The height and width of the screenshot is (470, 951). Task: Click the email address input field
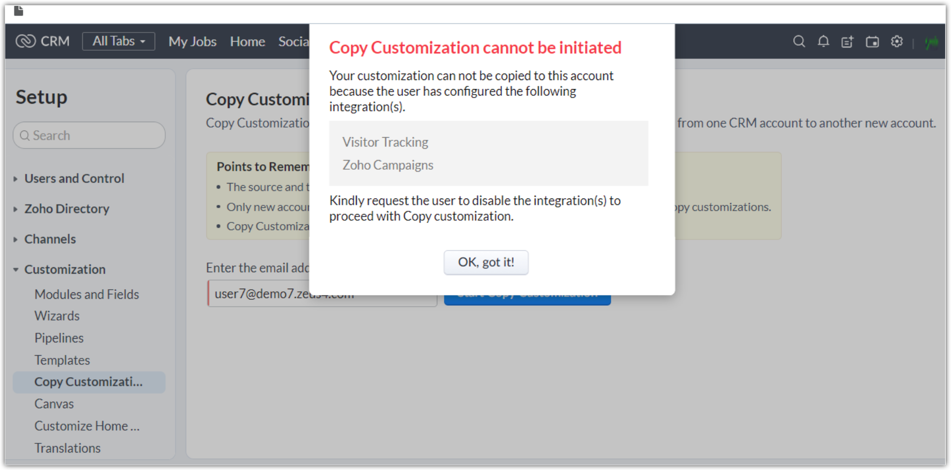[x=322, y=294]
